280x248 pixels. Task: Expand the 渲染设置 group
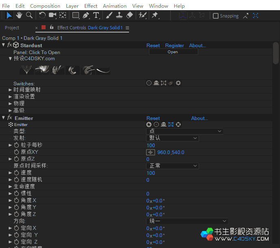(x=10, y=97)
